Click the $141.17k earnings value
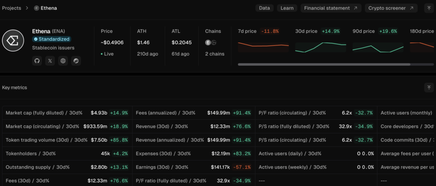The width and height of the screenshot is (436, 186). pos(221,167)
